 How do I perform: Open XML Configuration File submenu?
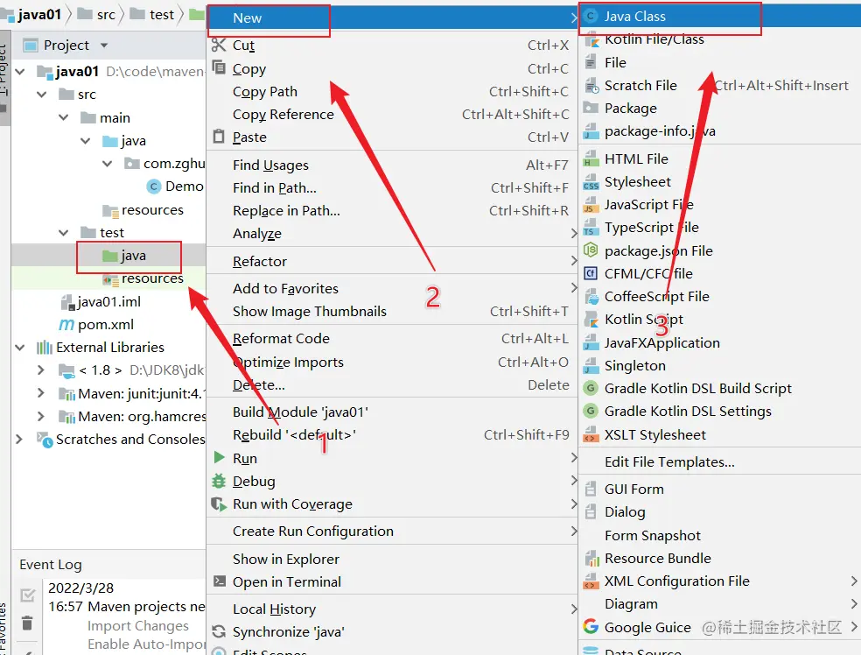720,581
